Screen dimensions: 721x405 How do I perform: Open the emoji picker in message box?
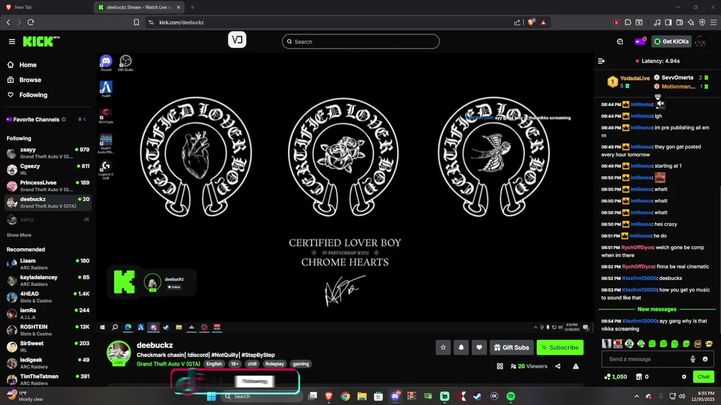[x=705, y=359]
